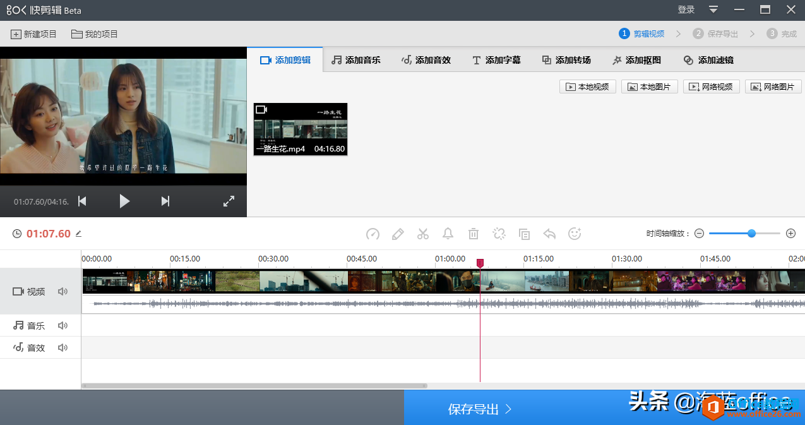Open the speed adjustment gauge icon

tap(373, 234)
